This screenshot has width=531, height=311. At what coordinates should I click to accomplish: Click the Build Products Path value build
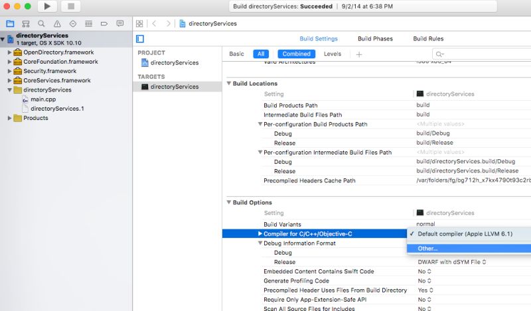[423, 105]
